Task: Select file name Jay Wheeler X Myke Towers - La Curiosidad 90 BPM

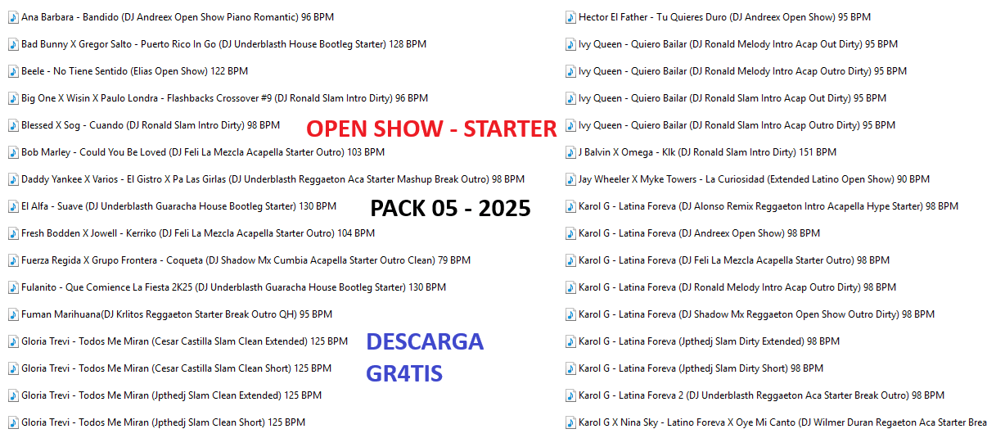Action: [x=754, y=179]
